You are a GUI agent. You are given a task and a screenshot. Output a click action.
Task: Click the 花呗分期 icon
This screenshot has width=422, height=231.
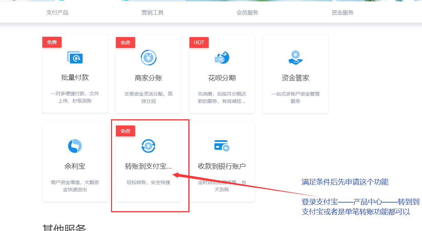pyautogui.click(x=222, y=58)
